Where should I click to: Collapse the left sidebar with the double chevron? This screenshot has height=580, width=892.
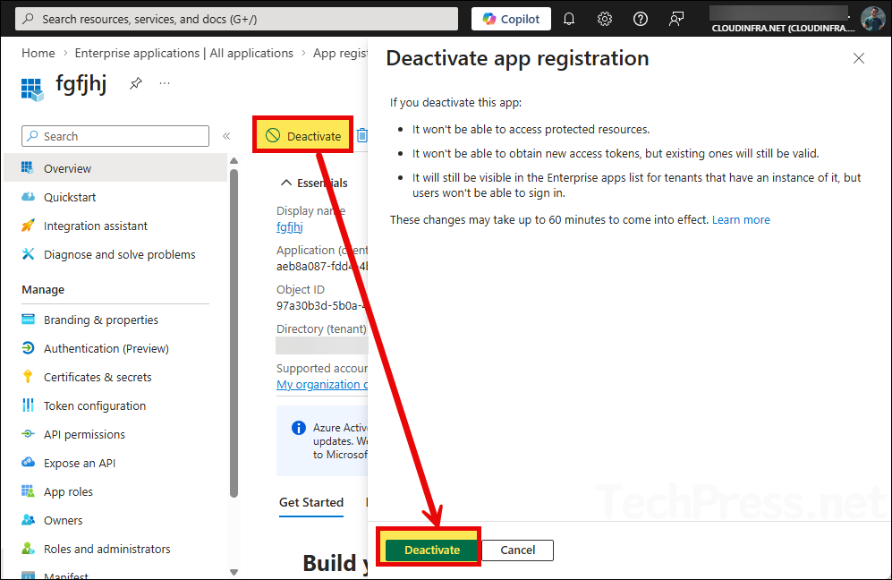coord(226,135)
